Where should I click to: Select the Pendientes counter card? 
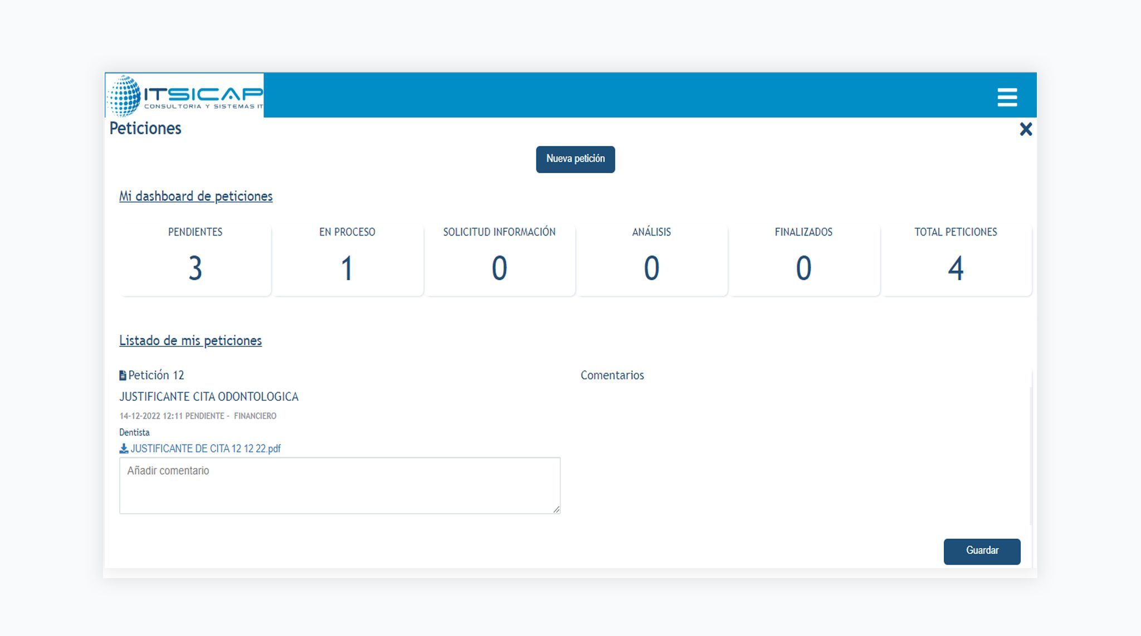[195, 258]
